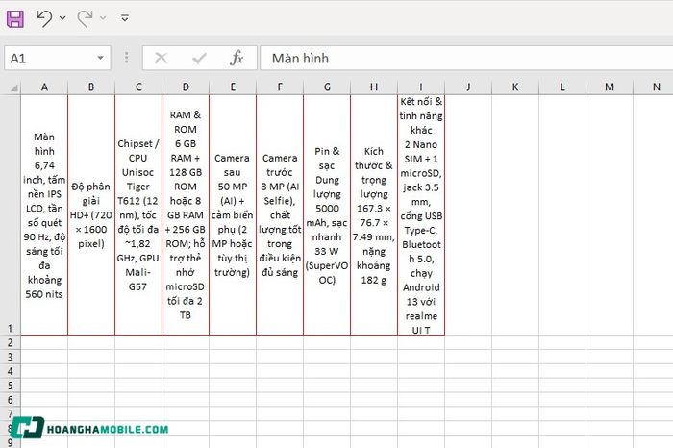
Task: Click the purple Save icon
Action: point(15,19)
